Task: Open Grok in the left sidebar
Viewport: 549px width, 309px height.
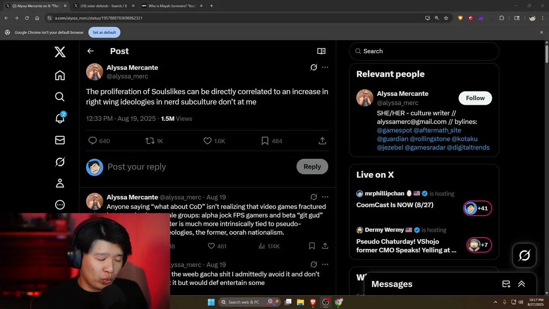Action: [x=60, y=162]
